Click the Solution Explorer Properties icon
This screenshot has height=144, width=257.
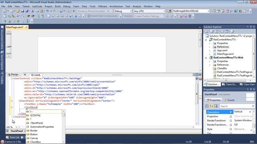click(x=206, y=32)
